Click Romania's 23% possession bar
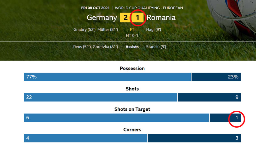Image resolution: width=256 pixels, height=144 pixels. 216,77
